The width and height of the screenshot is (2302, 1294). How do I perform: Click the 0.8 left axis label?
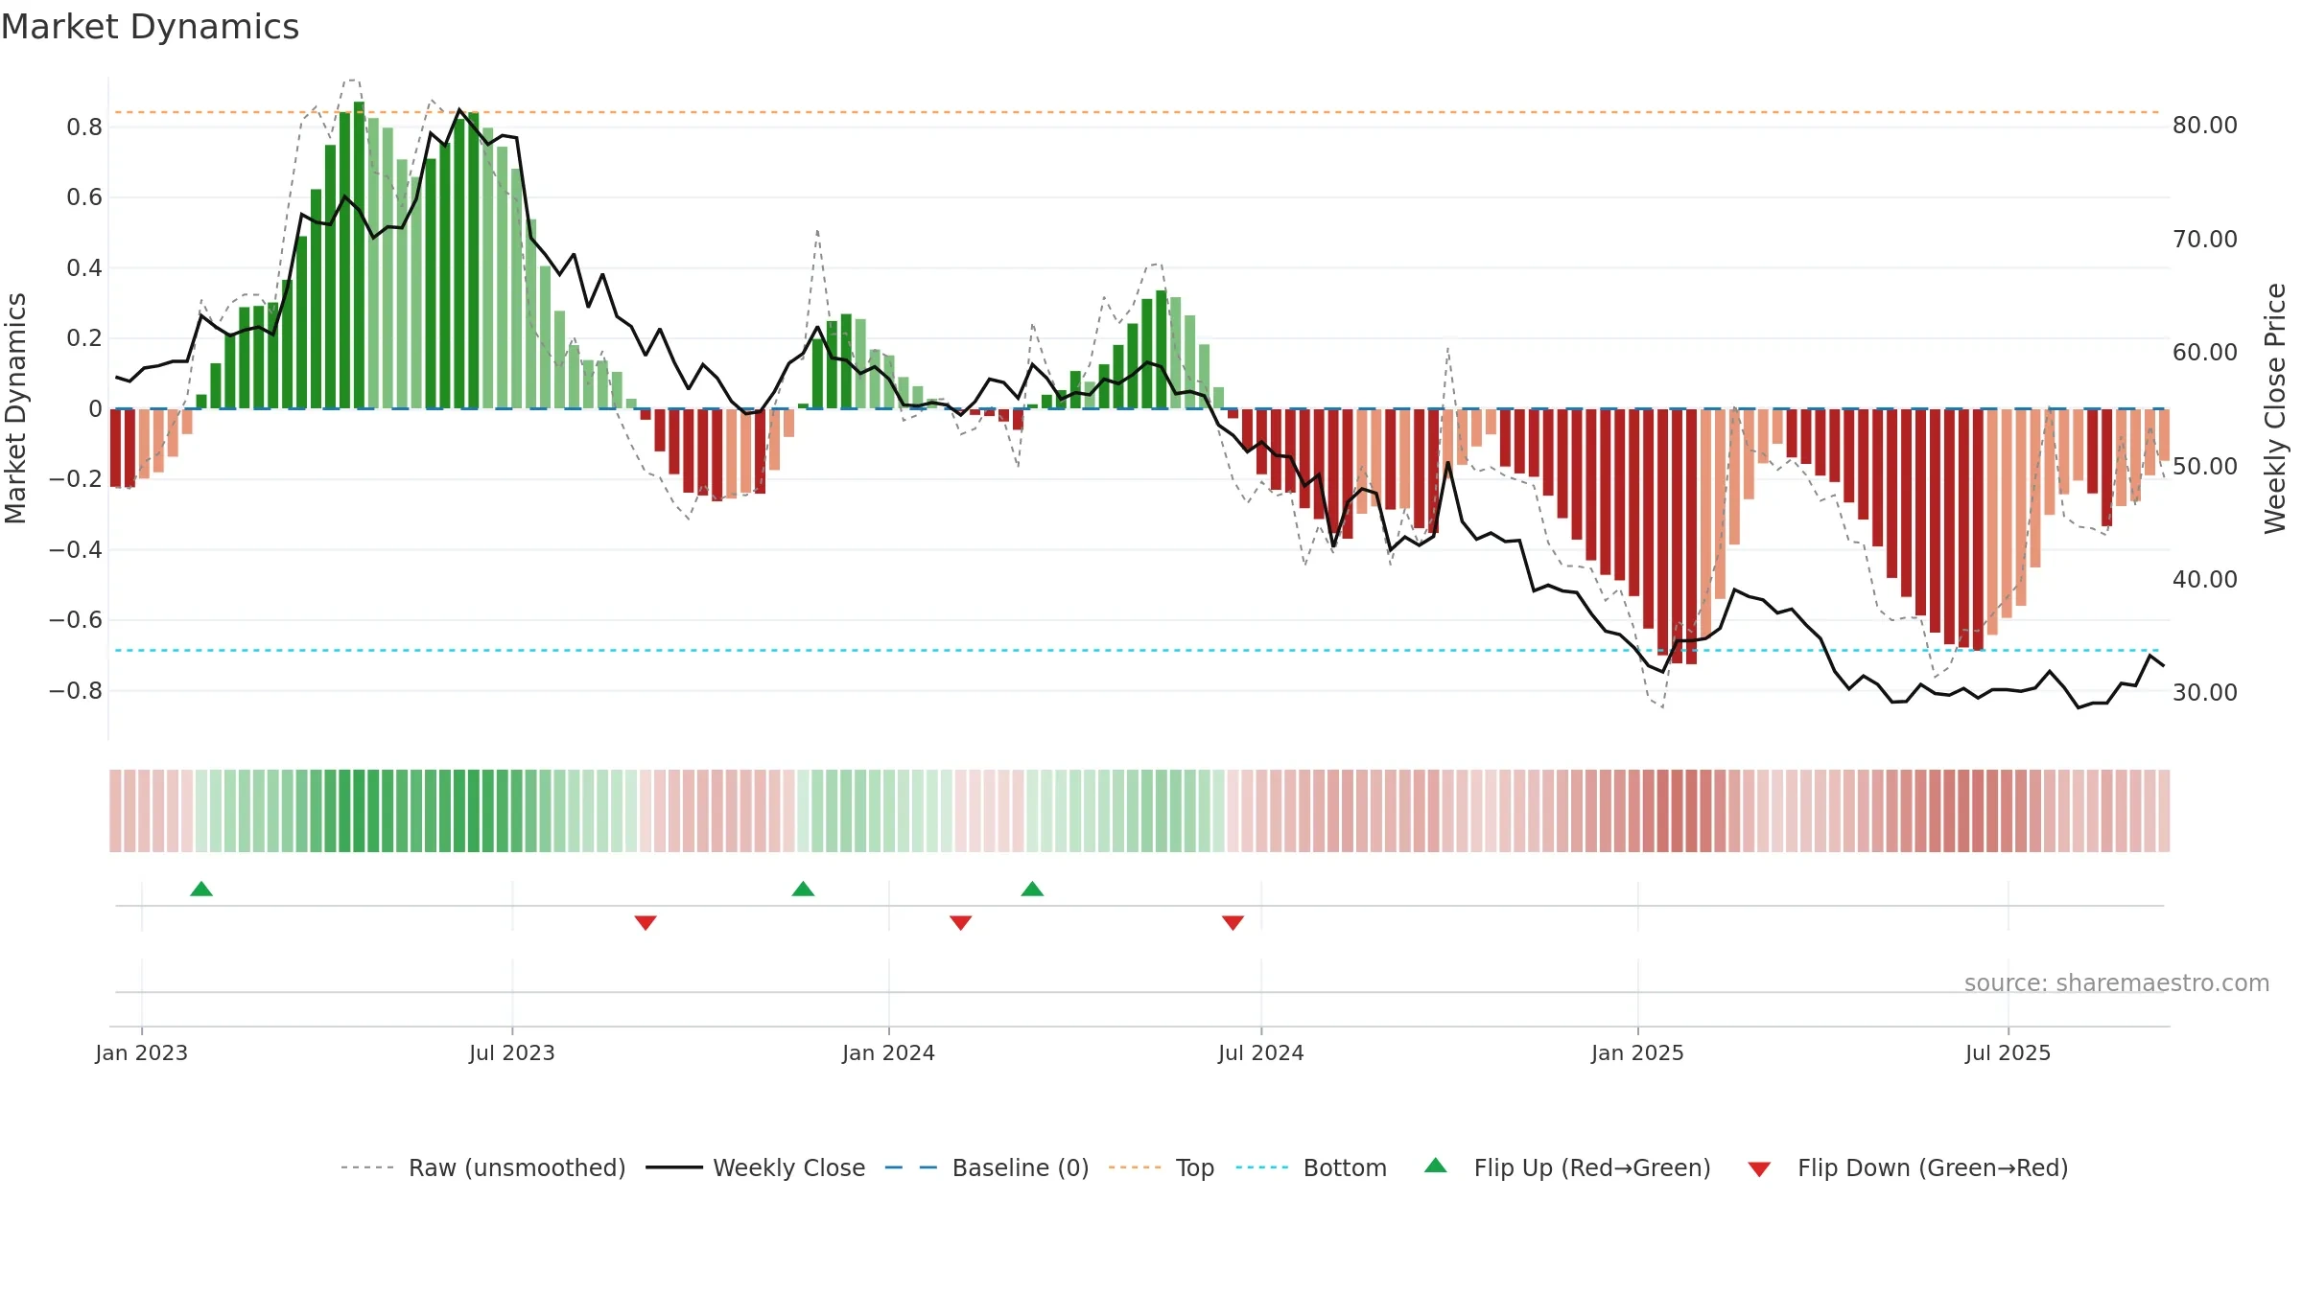[x=84, y=127]
